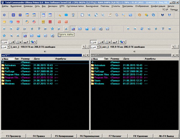
Task: Click the gear icon in the top toolbar
Action: click(x=4, y=15)
